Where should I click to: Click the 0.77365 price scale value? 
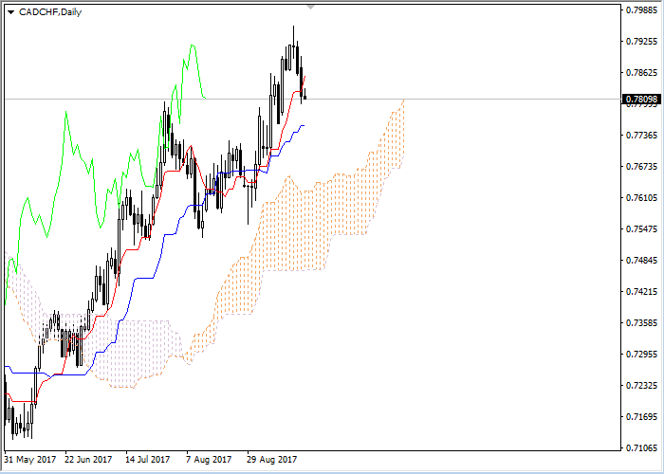tap(642, 135)
